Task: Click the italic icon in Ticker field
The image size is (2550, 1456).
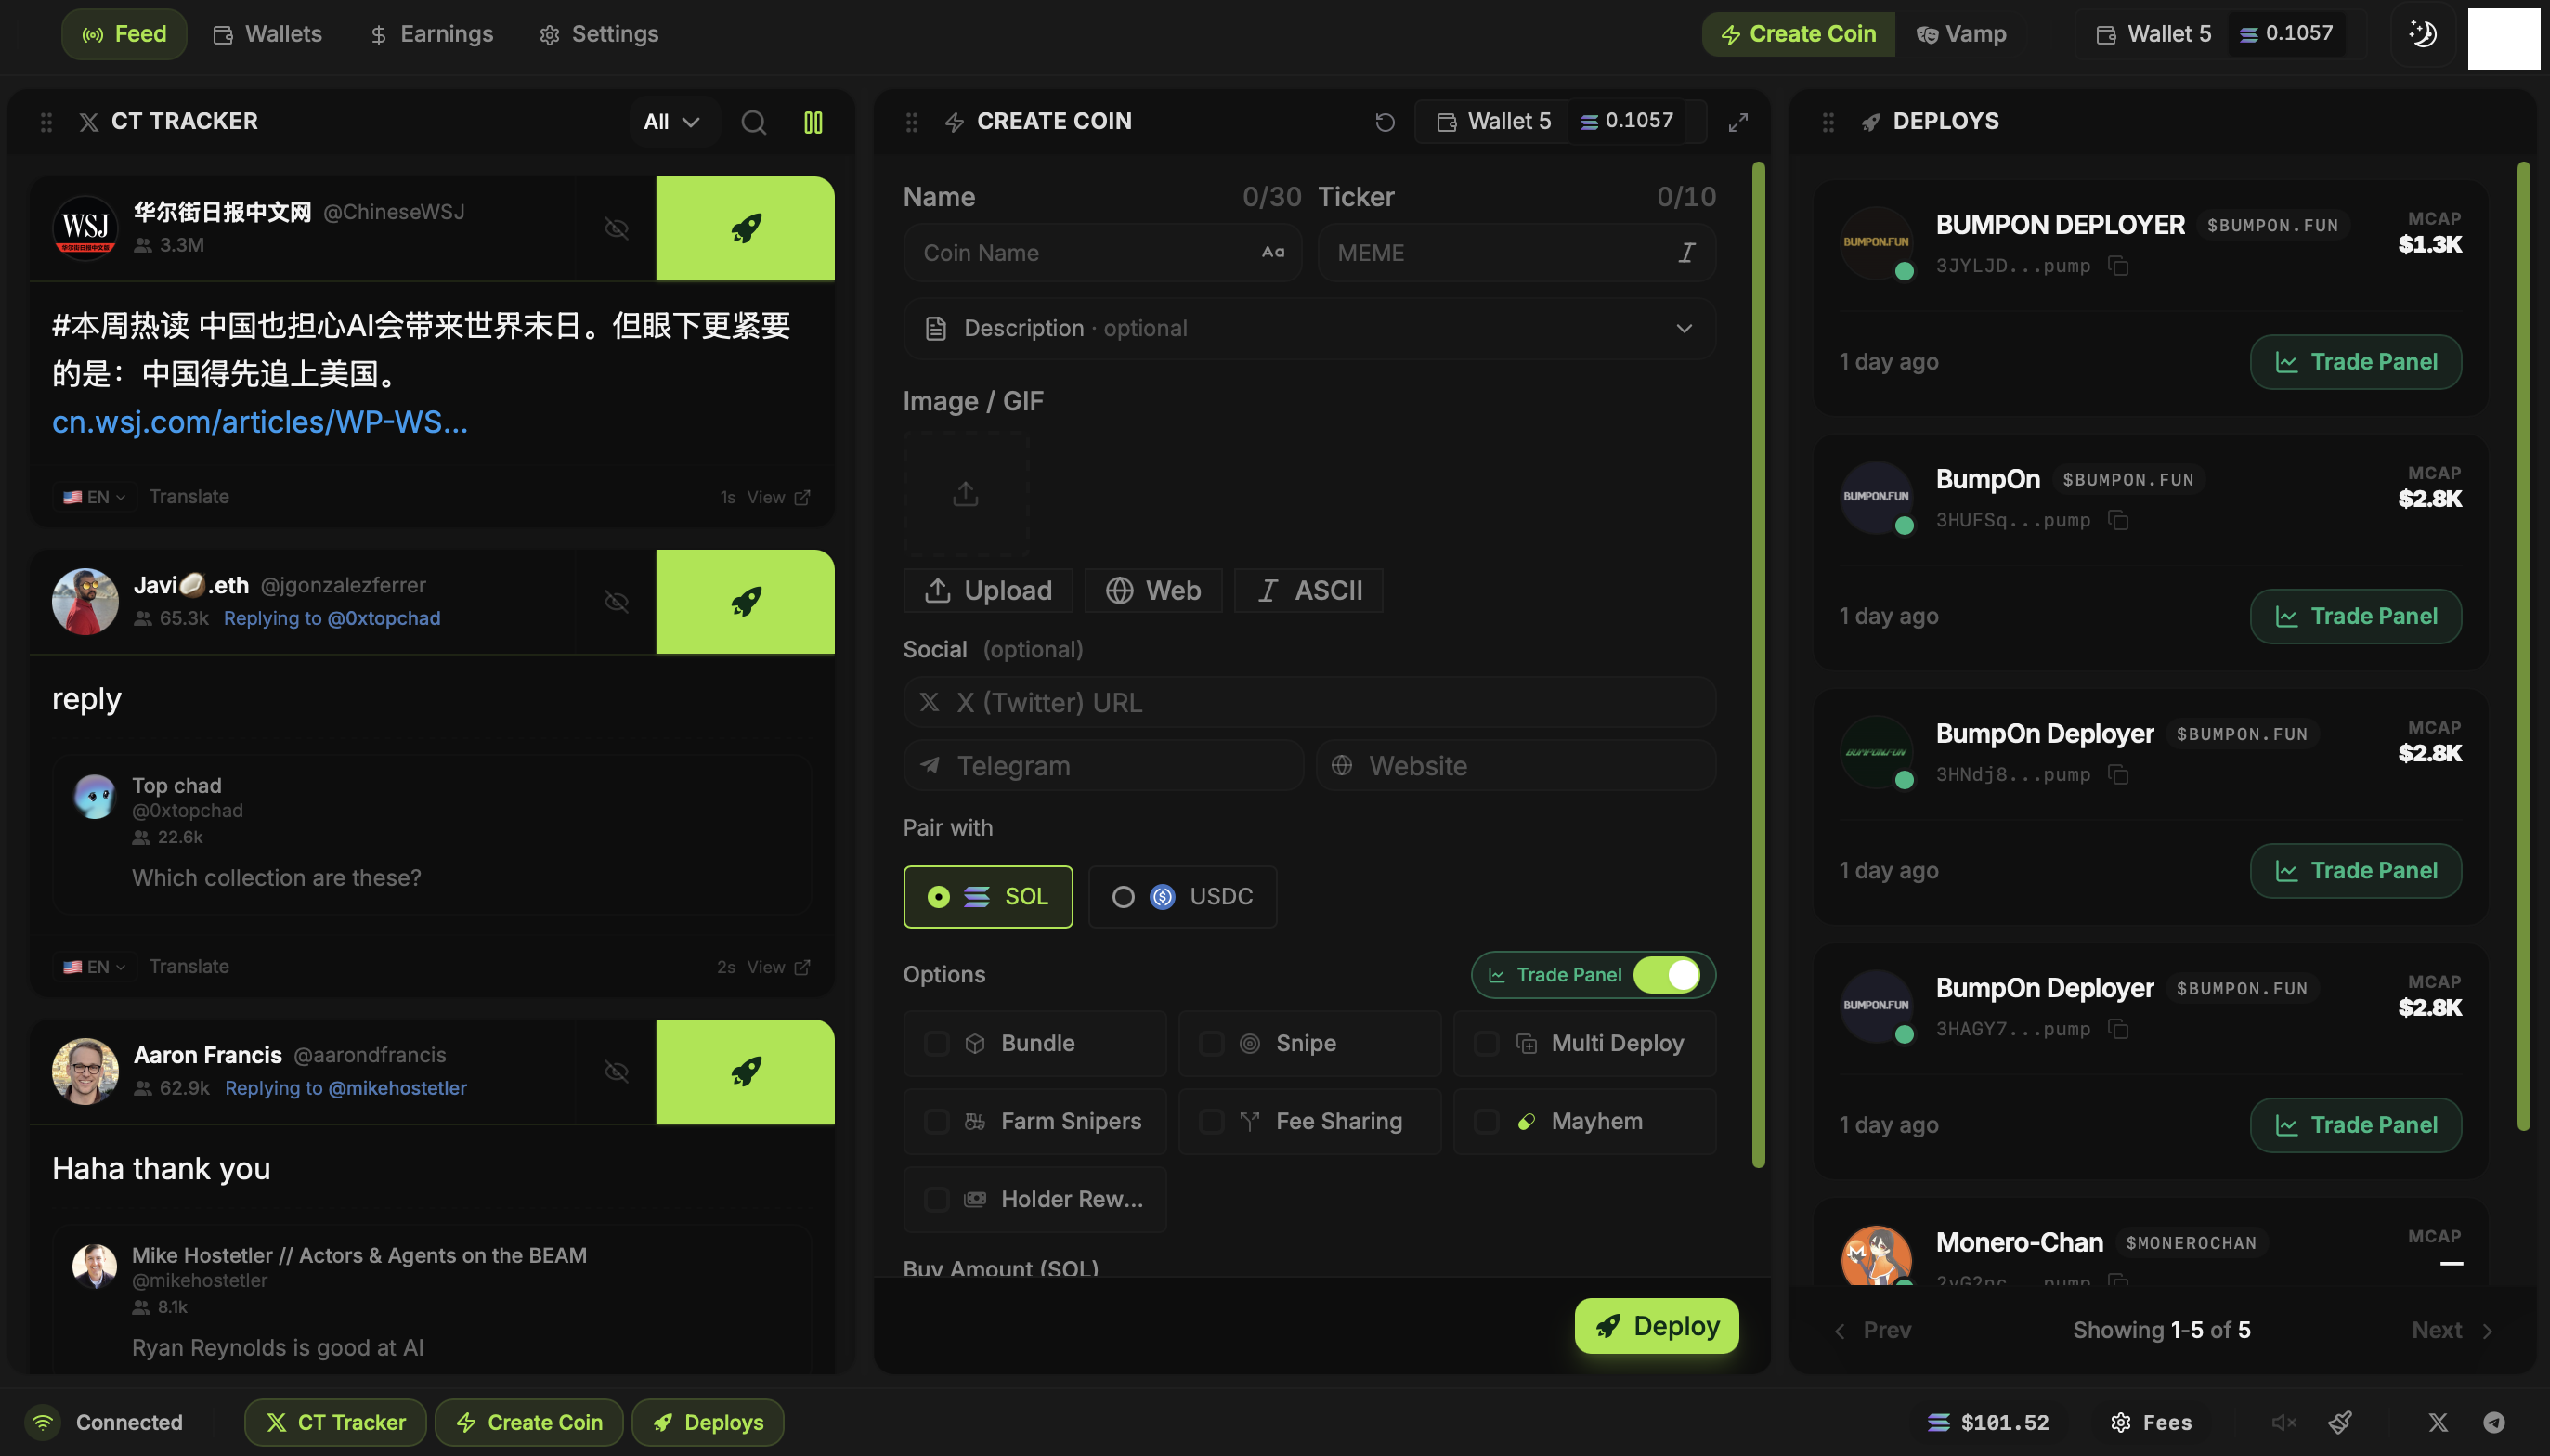Action: pos(1686,252)
